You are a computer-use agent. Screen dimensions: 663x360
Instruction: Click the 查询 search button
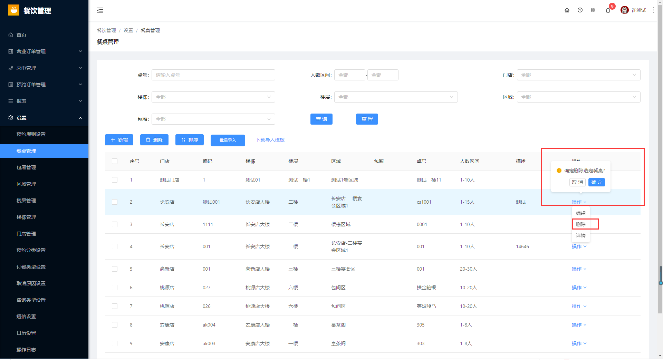pos(321,119)
